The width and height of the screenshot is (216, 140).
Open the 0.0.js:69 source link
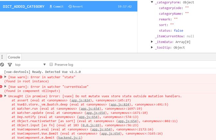tap(91, 125)
